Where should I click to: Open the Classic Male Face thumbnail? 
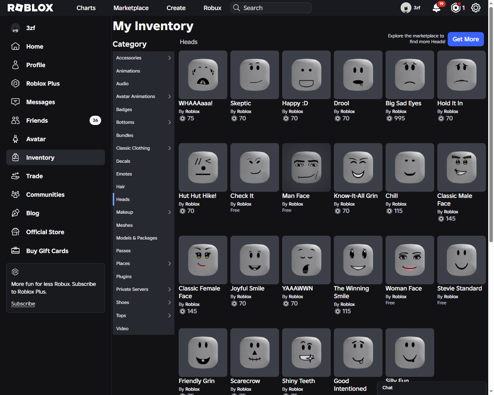(462, 167)
